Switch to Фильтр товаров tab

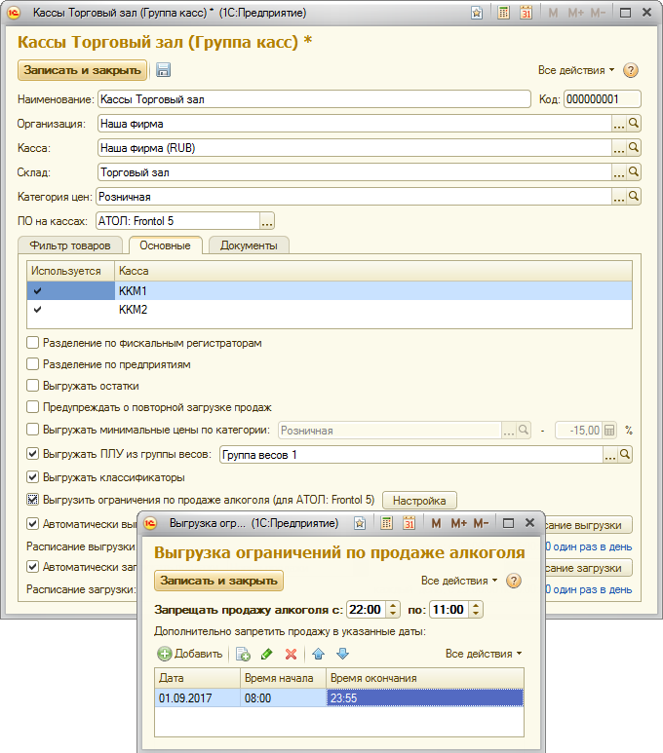[x=70, y=245]
